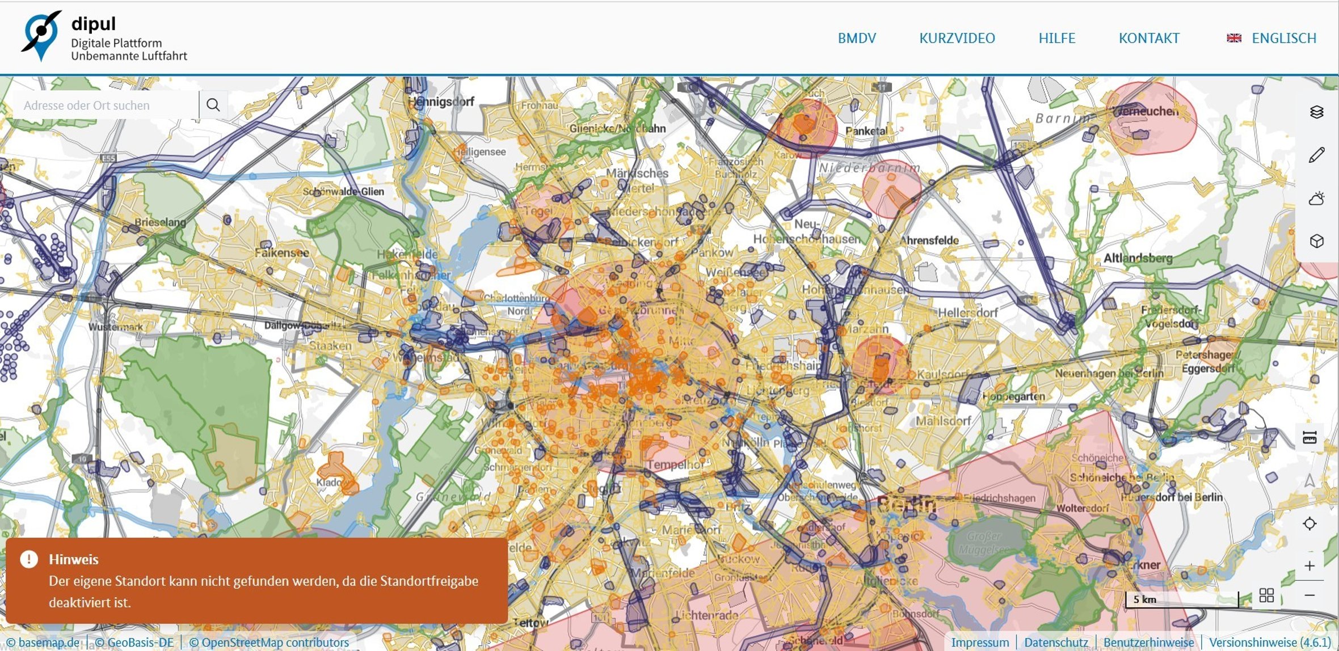1339x651 pixels.
Task: Reset map rotation with the north arrow
Action: point(1310,481)
